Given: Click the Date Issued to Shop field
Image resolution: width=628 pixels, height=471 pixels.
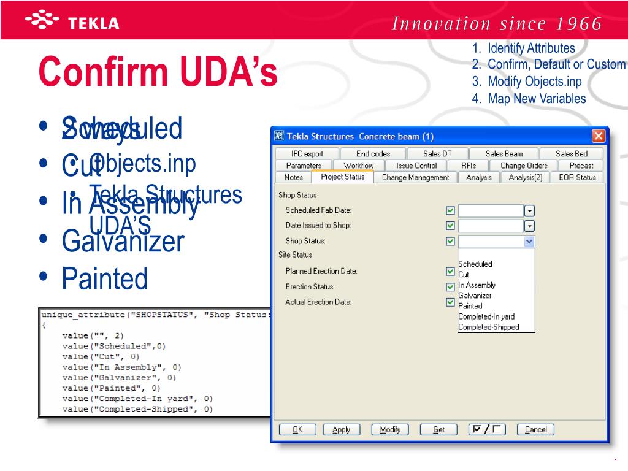Looking at the screenshot, I should pyautogui.click(x=491, y=226).
